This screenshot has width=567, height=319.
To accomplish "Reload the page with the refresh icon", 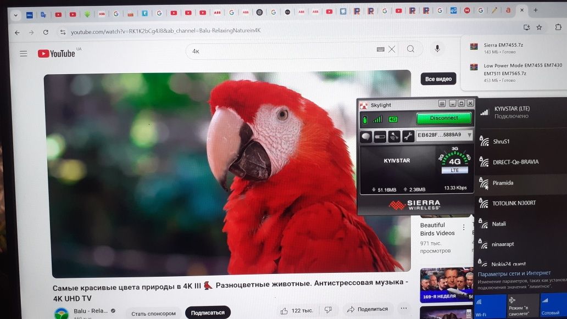I will pos(46,32).
